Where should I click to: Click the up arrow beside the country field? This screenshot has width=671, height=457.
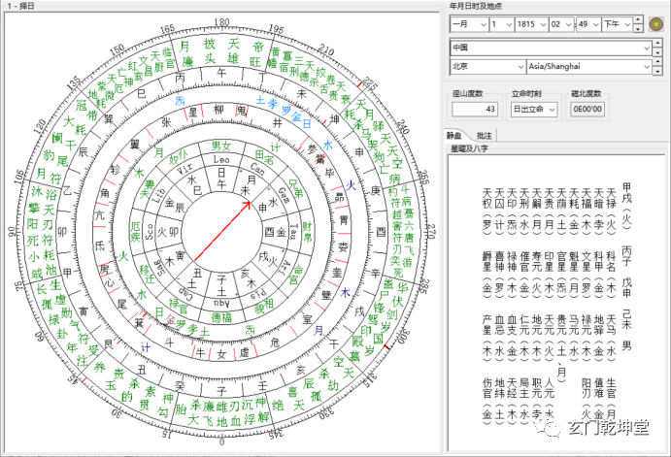(658, 43)
